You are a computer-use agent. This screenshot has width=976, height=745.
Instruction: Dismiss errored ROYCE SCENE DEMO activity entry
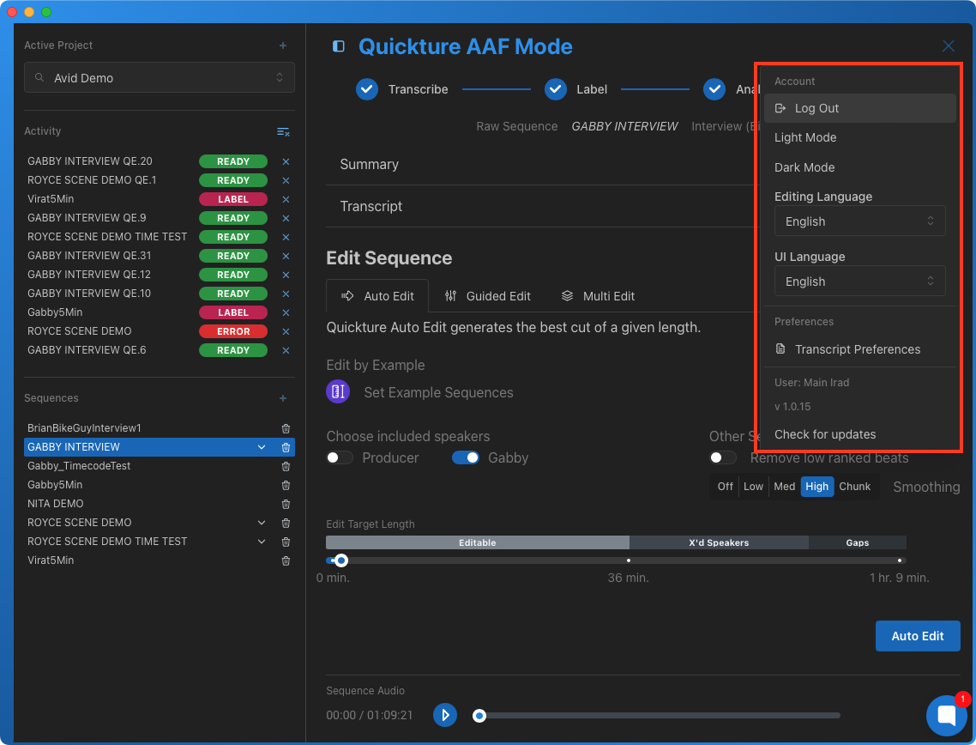[286, 331]
